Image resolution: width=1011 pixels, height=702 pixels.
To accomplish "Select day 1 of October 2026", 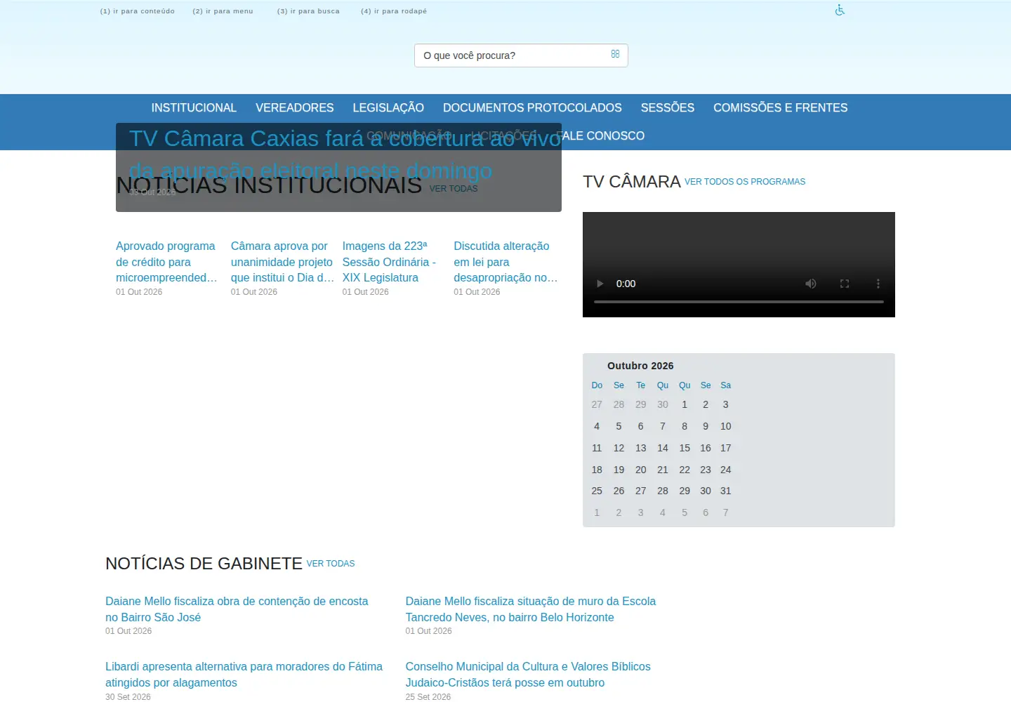I will [x=685, y=404].
